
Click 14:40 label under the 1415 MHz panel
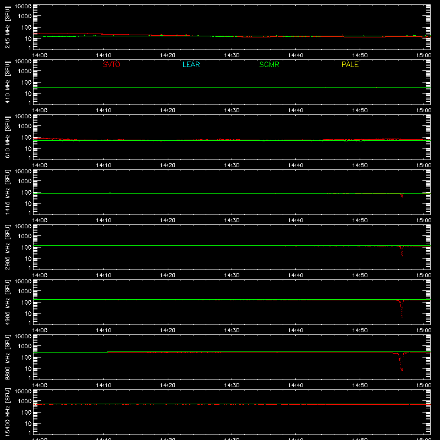[296, 221]
